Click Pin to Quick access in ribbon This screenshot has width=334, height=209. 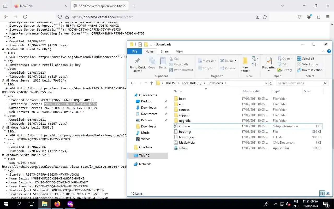pyautogui.click(x=137, y=65)
